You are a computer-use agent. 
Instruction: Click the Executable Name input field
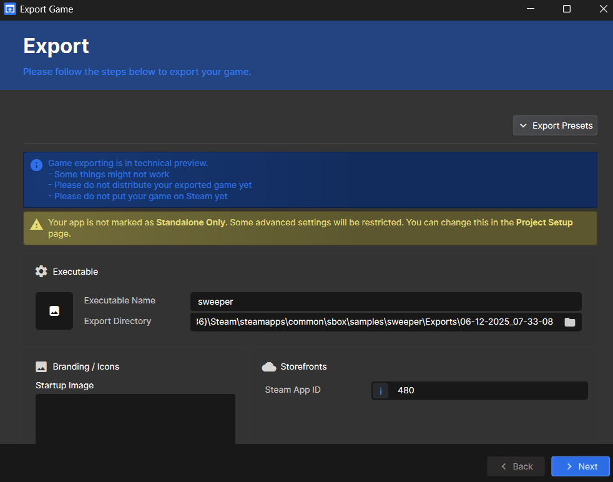coord(386,302)
